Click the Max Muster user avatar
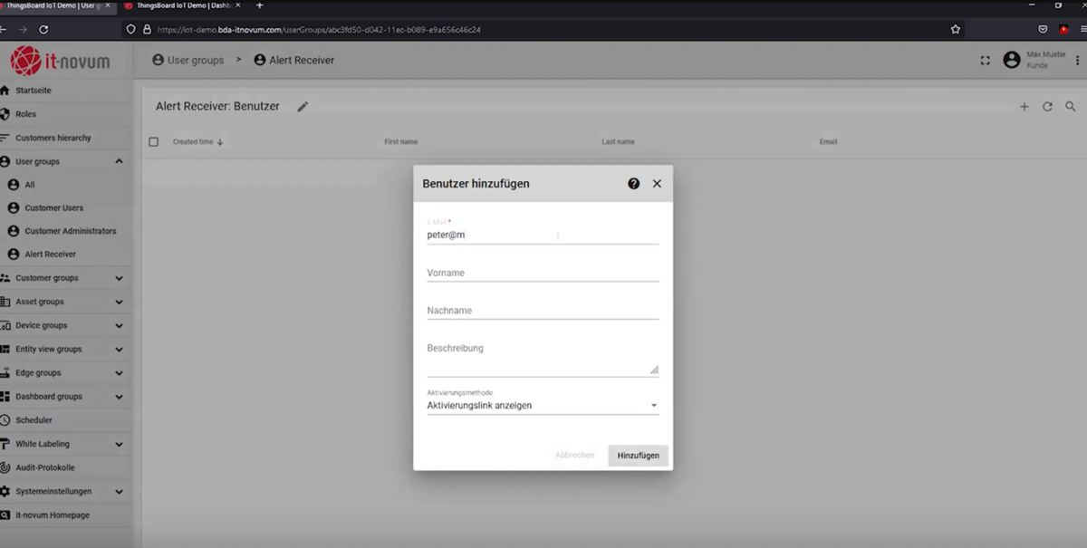Screen dimensions: 1087x548 [x=1012, y=60]
